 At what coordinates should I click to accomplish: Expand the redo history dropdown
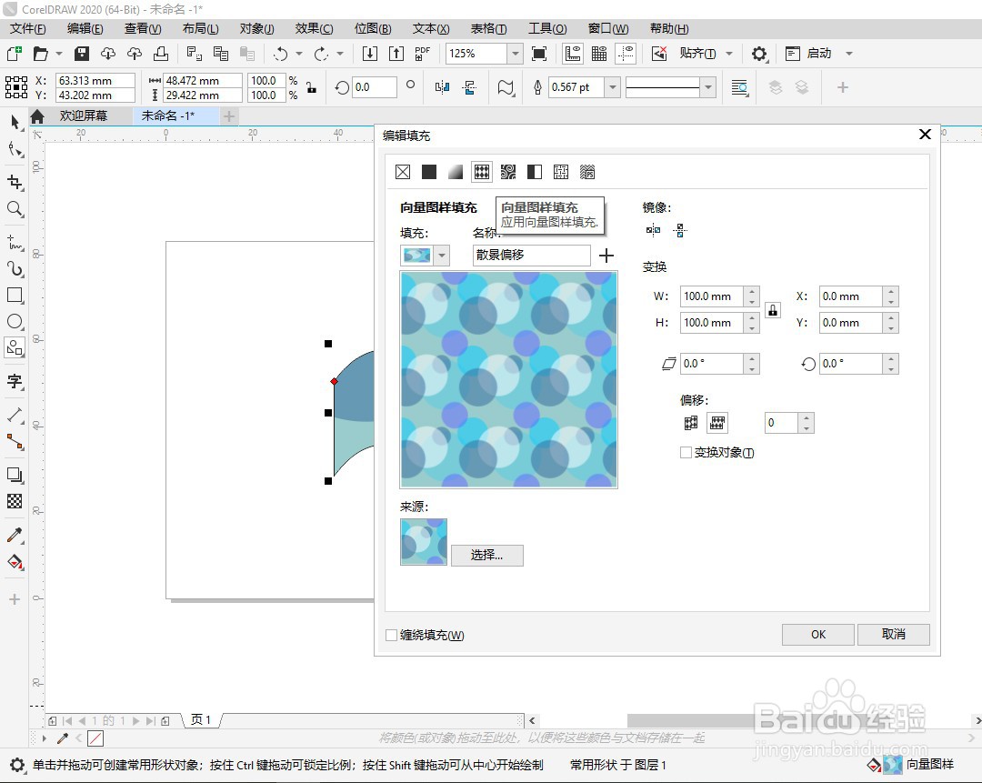point(340,54)
